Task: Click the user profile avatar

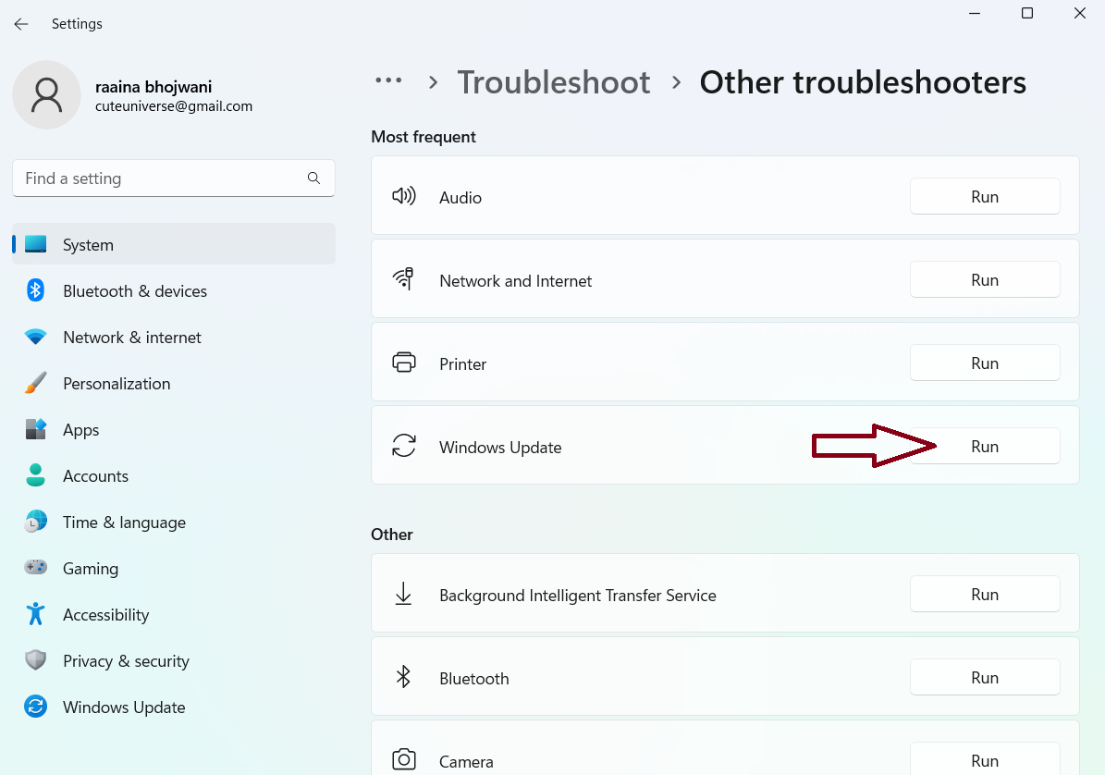Action: [x=46, y=95]
